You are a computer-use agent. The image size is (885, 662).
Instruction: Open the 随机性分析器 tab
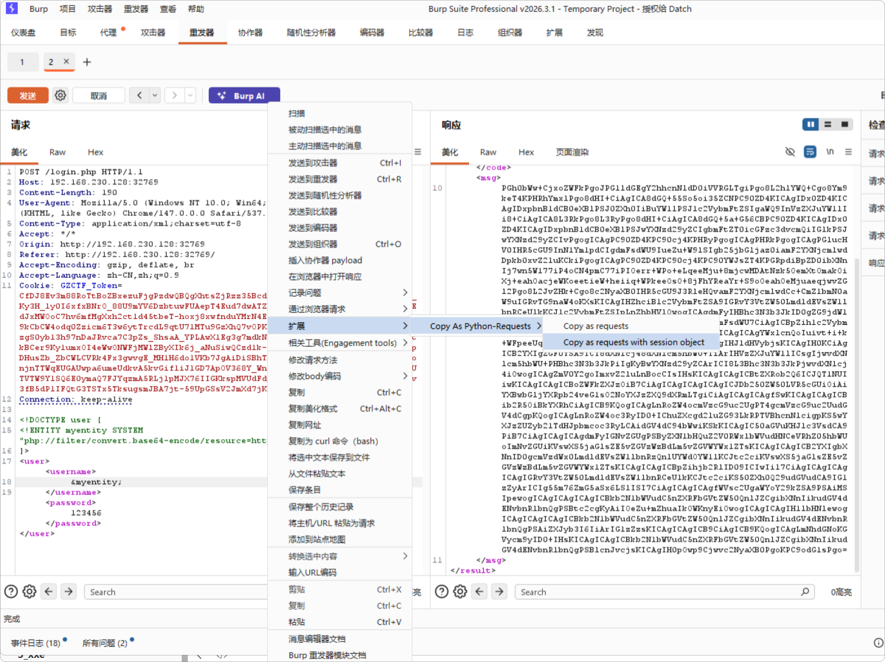[x=311, y=32]
